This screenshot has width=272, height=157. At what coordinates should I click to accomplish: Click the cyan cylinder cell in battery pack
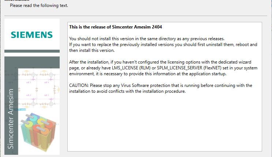click(x=33, y=118)
